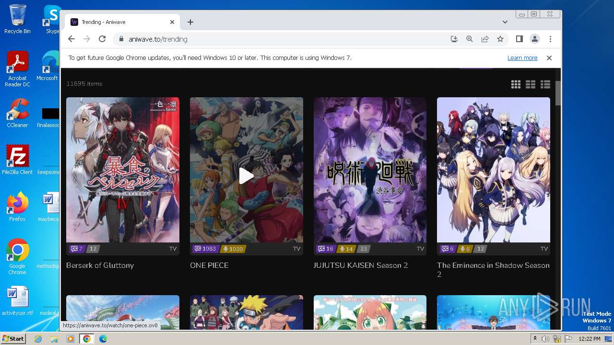Toggle the browser side panel
The width and height of the screenshot is (614, 345).
(520, 39)
